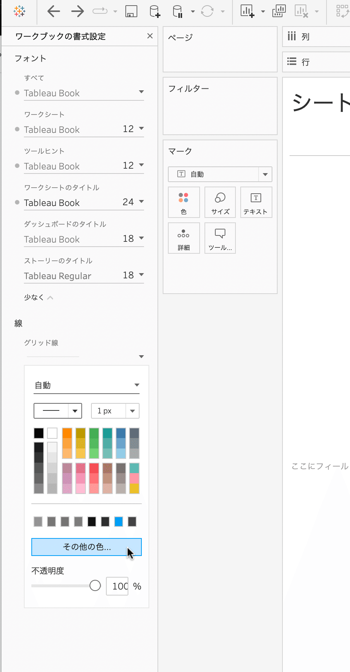This screenshot has height=672, width=350.
Task: Pick the bright orange color swatch
Action: point(67,433)
